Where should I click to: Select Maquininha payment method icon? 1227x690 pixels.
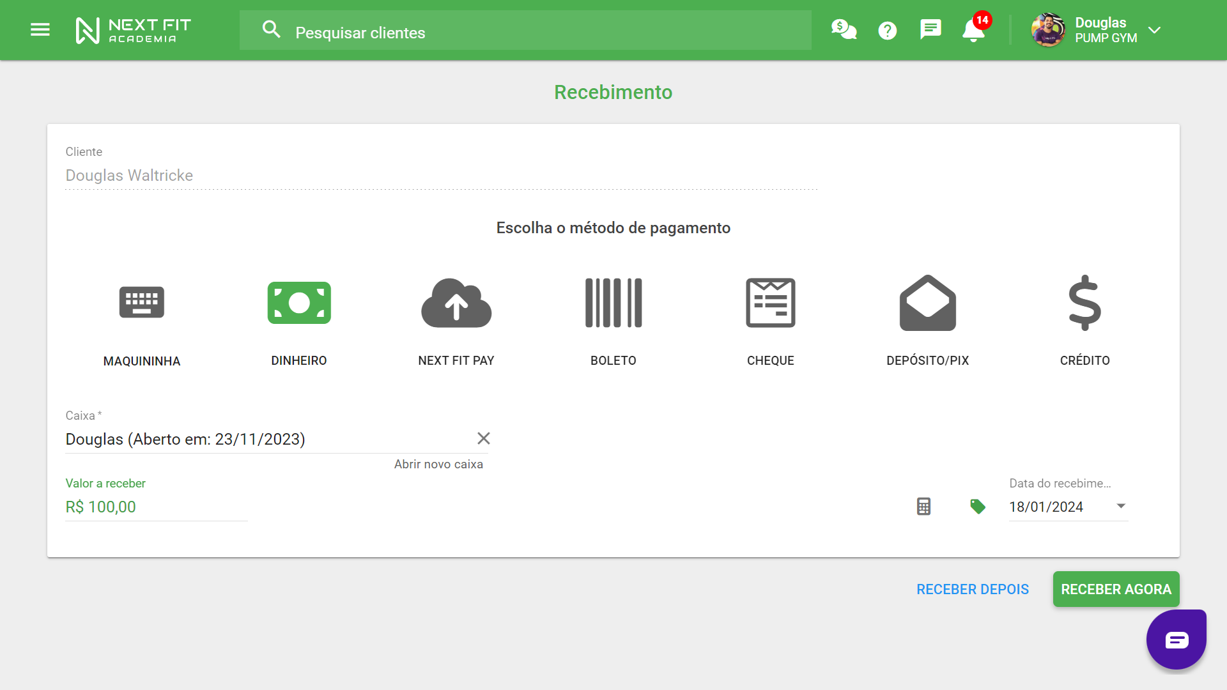point(141,302)
